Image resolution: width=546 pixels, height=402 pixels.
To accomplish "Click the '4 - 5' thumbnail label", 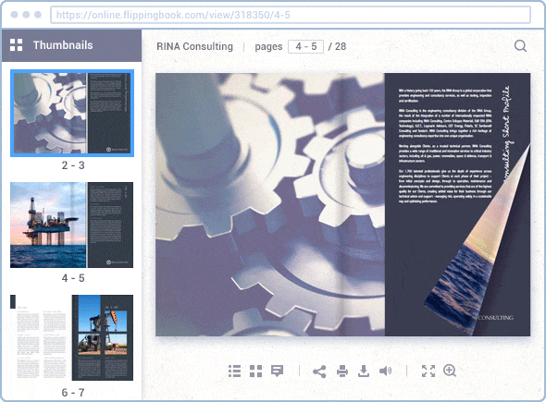I will click(73, 278).
